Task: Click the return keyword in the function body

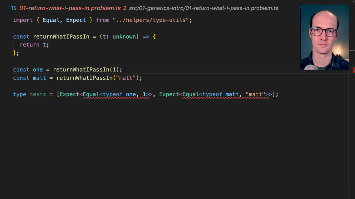Action: point(30,45)
